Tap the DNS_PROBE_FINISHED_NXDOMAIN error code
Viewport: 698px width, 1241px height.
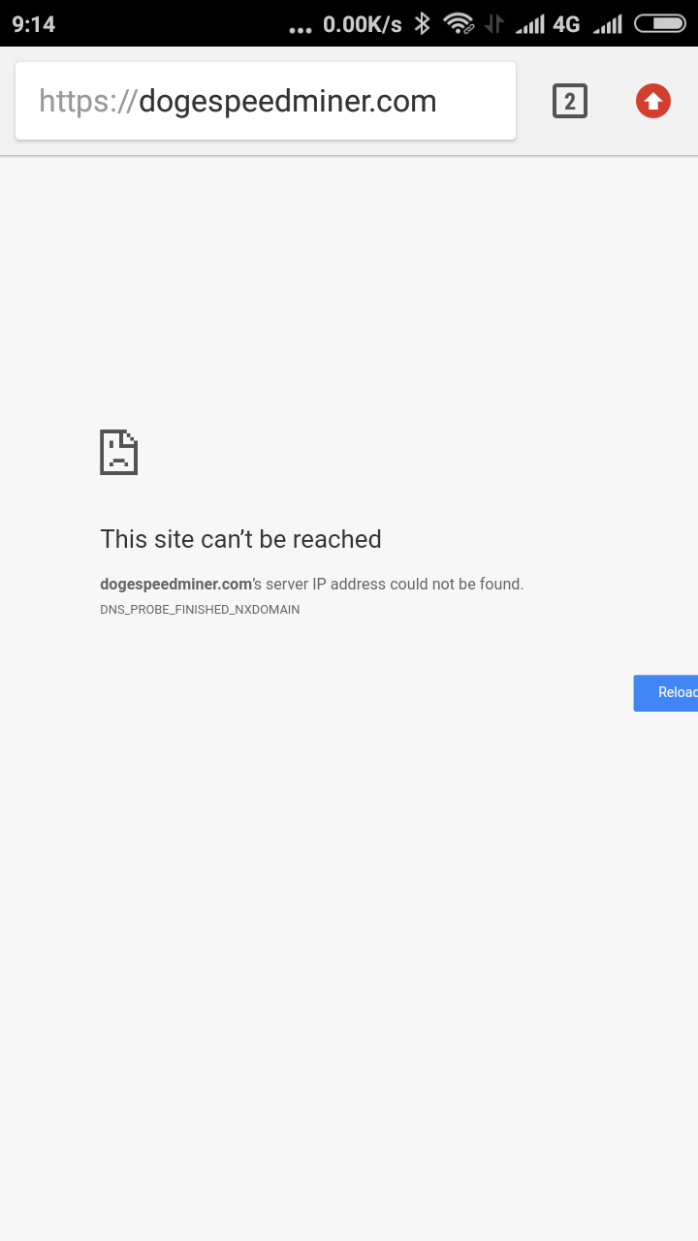point(200,610)
